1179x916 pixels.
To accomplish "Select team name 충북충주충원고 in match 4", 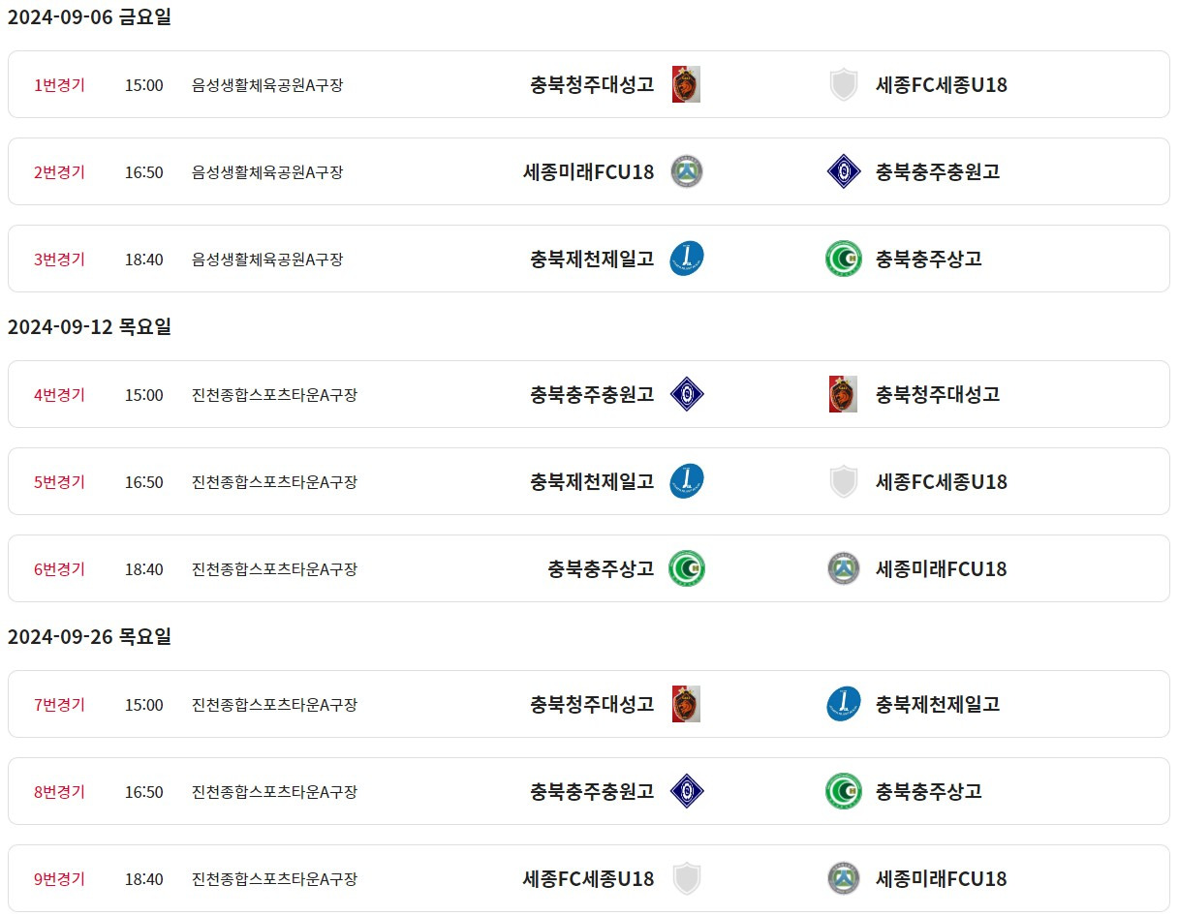I will tap(592, 394).
